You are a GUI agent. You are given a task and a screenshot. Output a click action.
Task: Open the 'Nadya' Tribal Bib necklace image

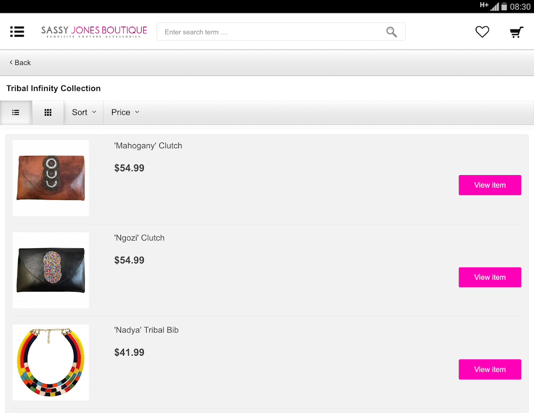pos(51,362)
